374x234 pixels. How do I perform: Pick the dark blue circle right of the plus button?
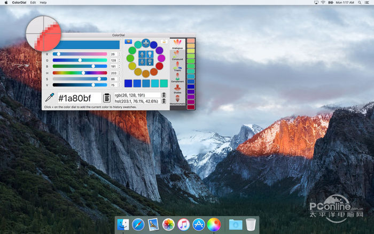click(x=154, y=44)
